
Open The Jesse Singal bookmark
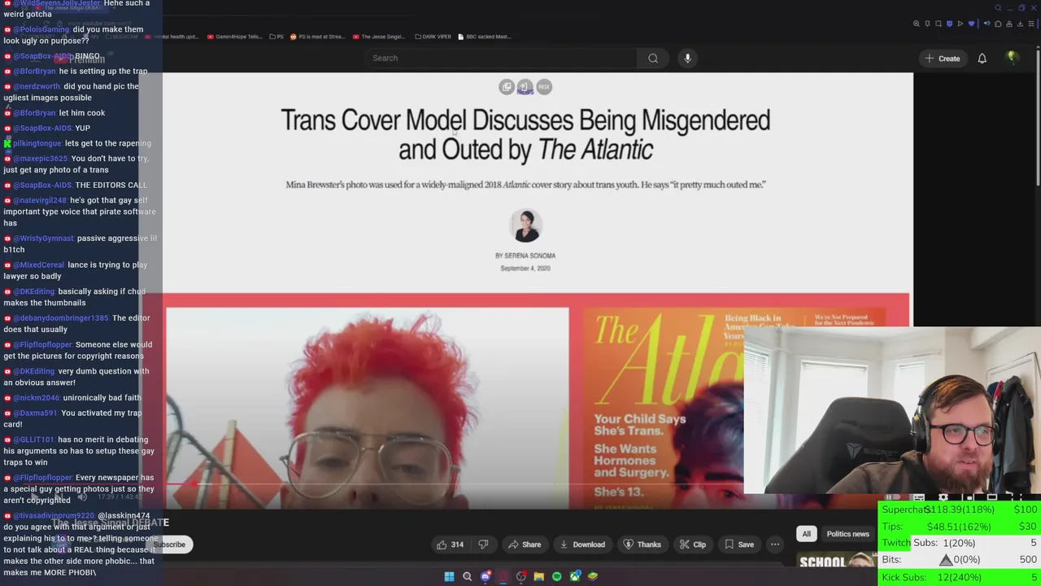click(x=378, y=37)
